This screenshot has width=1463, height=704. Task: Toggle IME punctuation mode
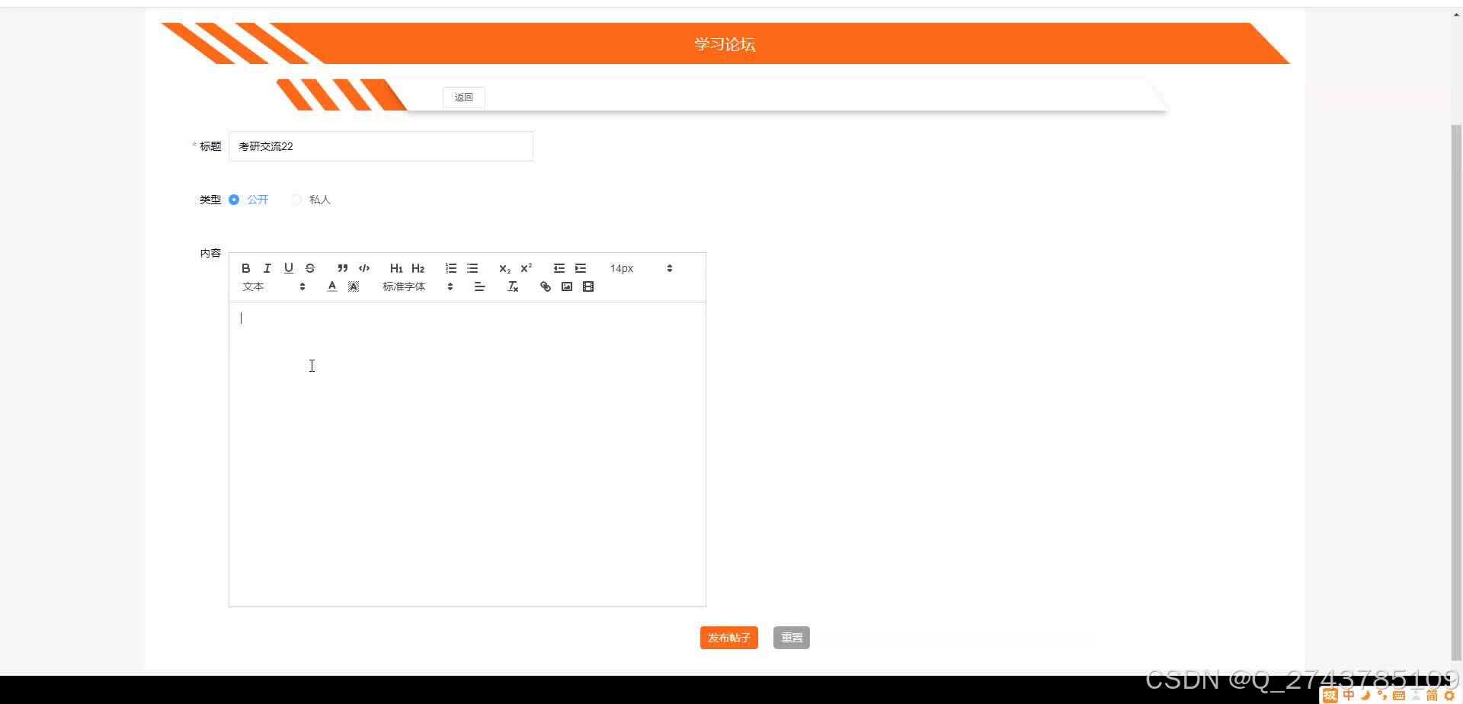pos(1382,695)
